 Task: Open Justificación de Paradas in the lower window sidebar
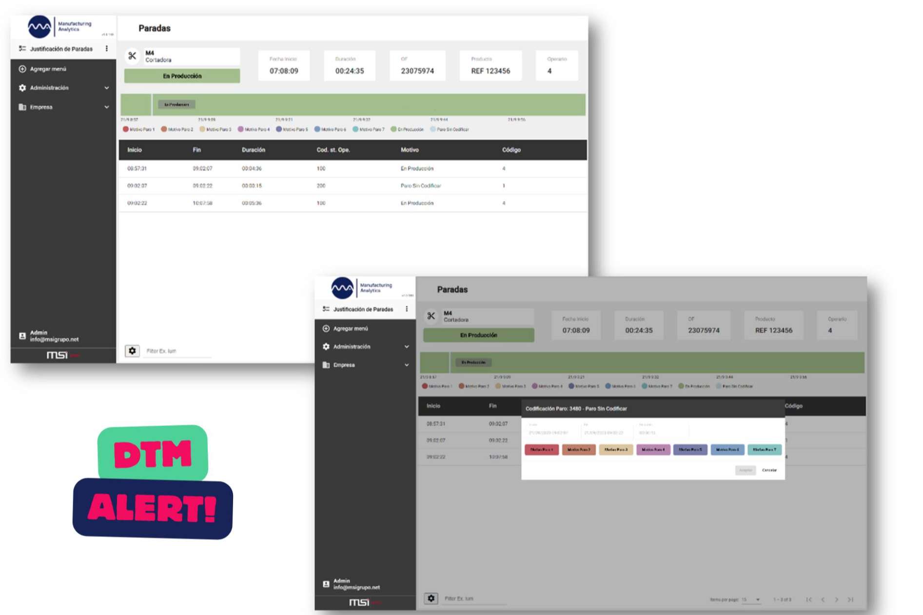[363, 309]
